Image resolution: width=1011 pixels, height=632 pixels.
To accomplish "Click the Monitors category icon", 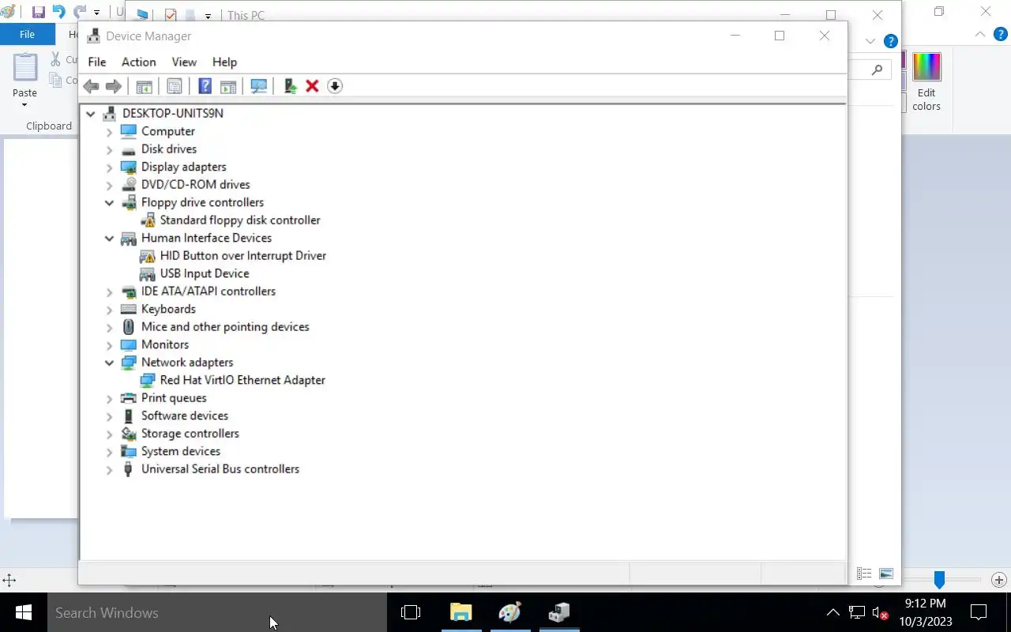I will [129, 344].
